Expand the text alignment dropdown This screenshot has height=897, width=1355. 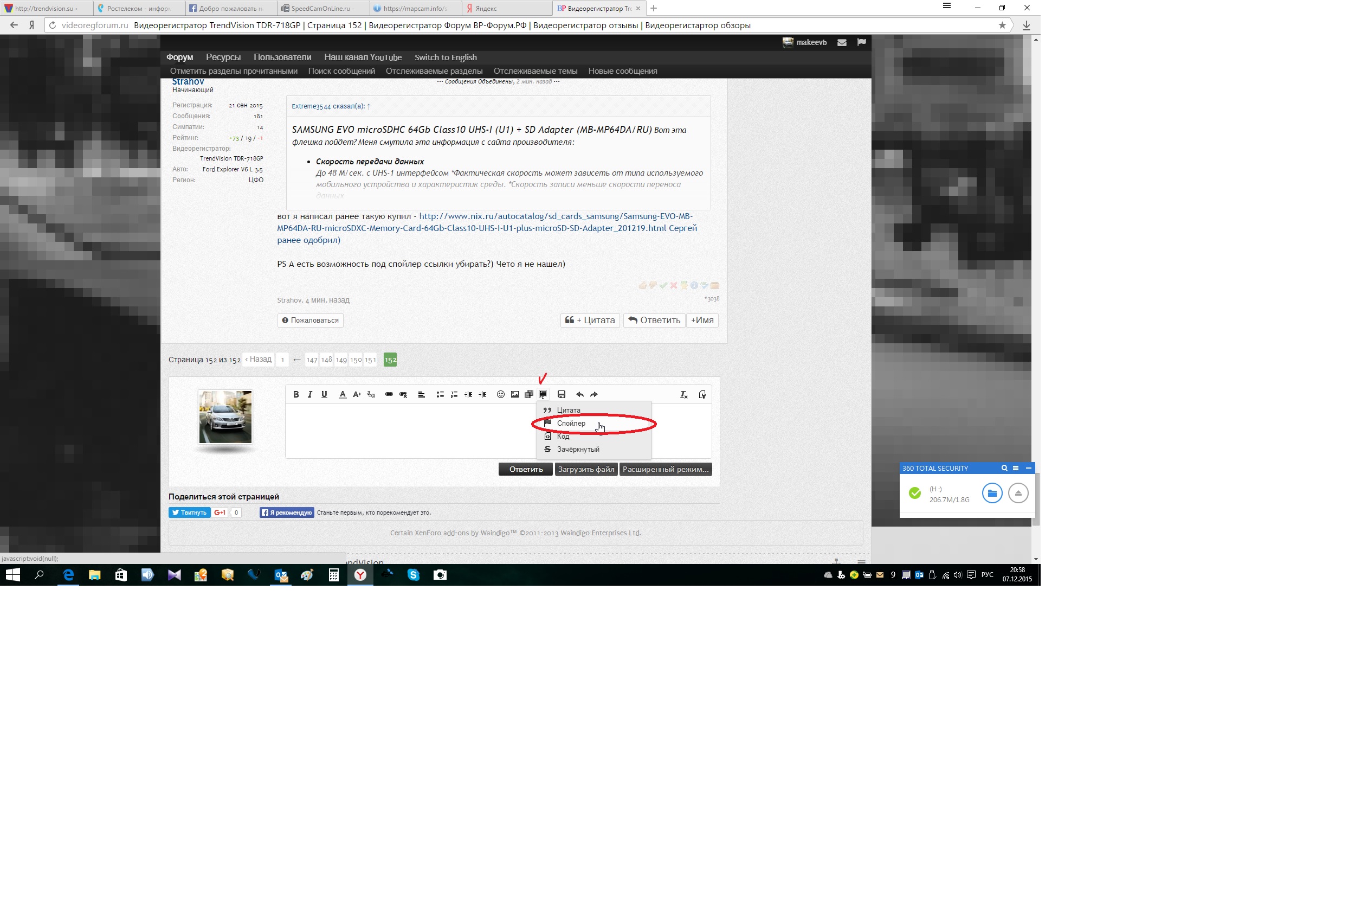[421, 394]
